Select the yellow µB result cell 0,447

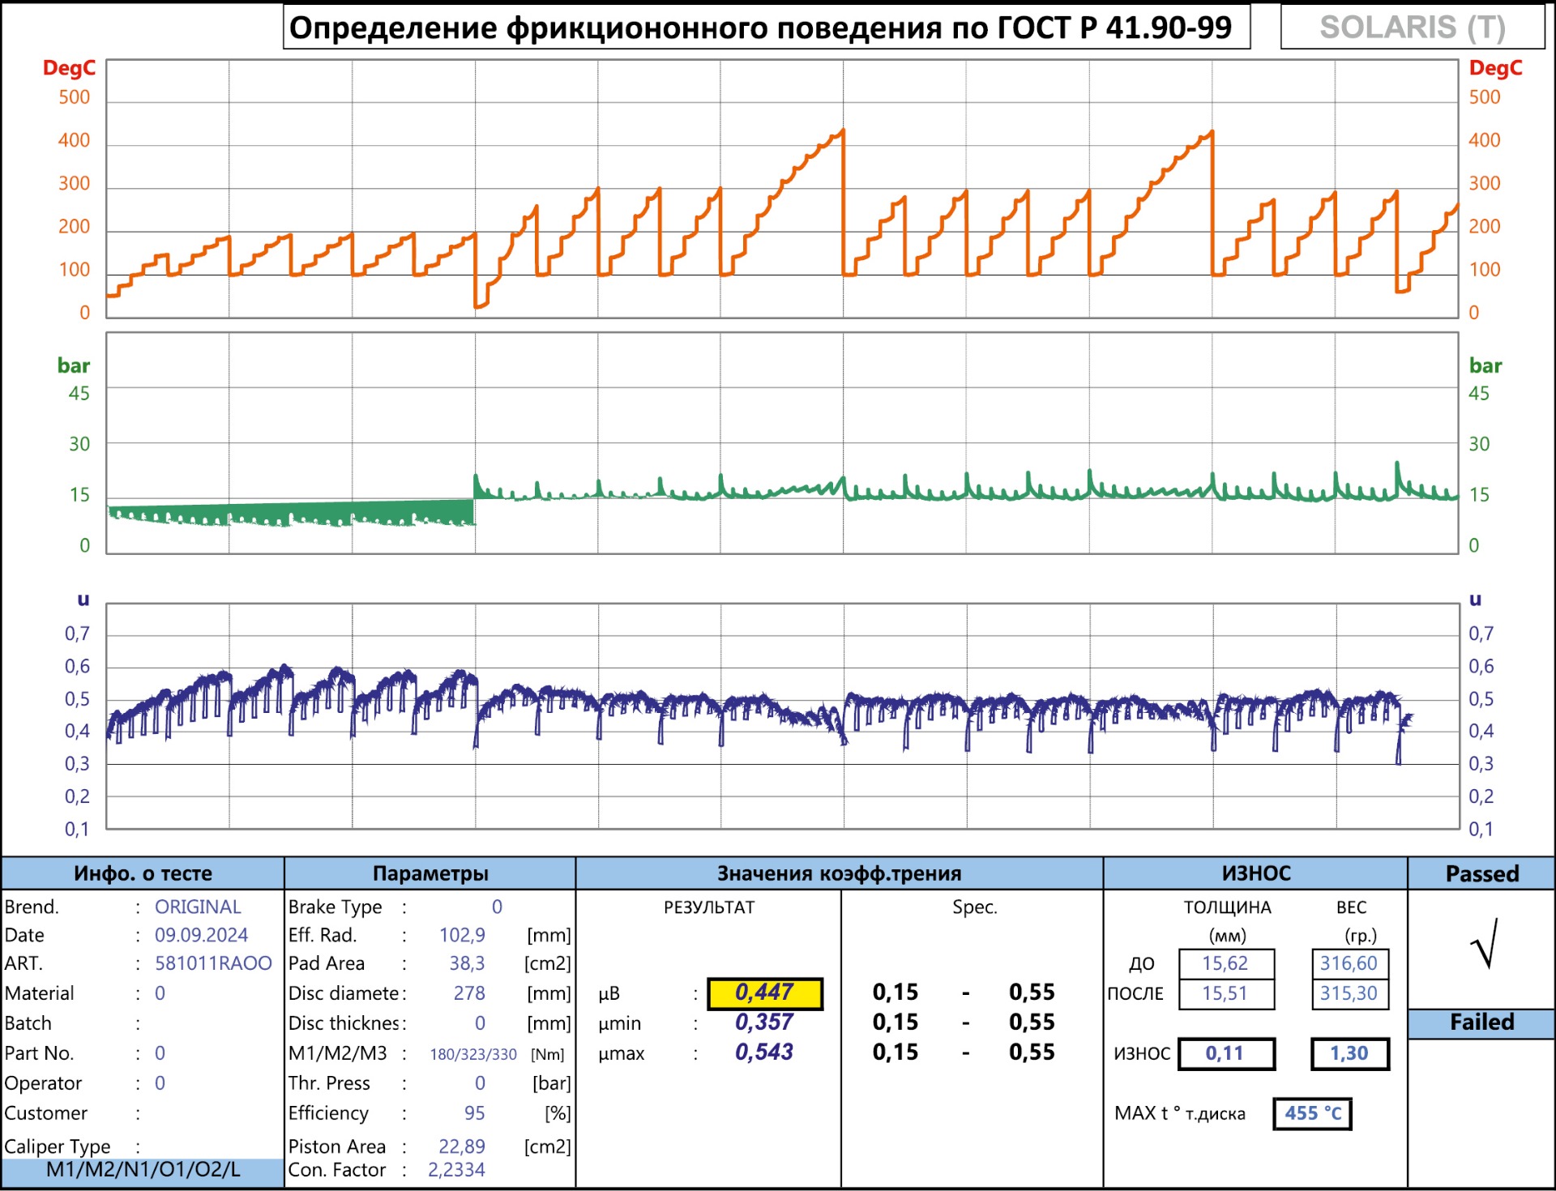[x=764, y=992]
